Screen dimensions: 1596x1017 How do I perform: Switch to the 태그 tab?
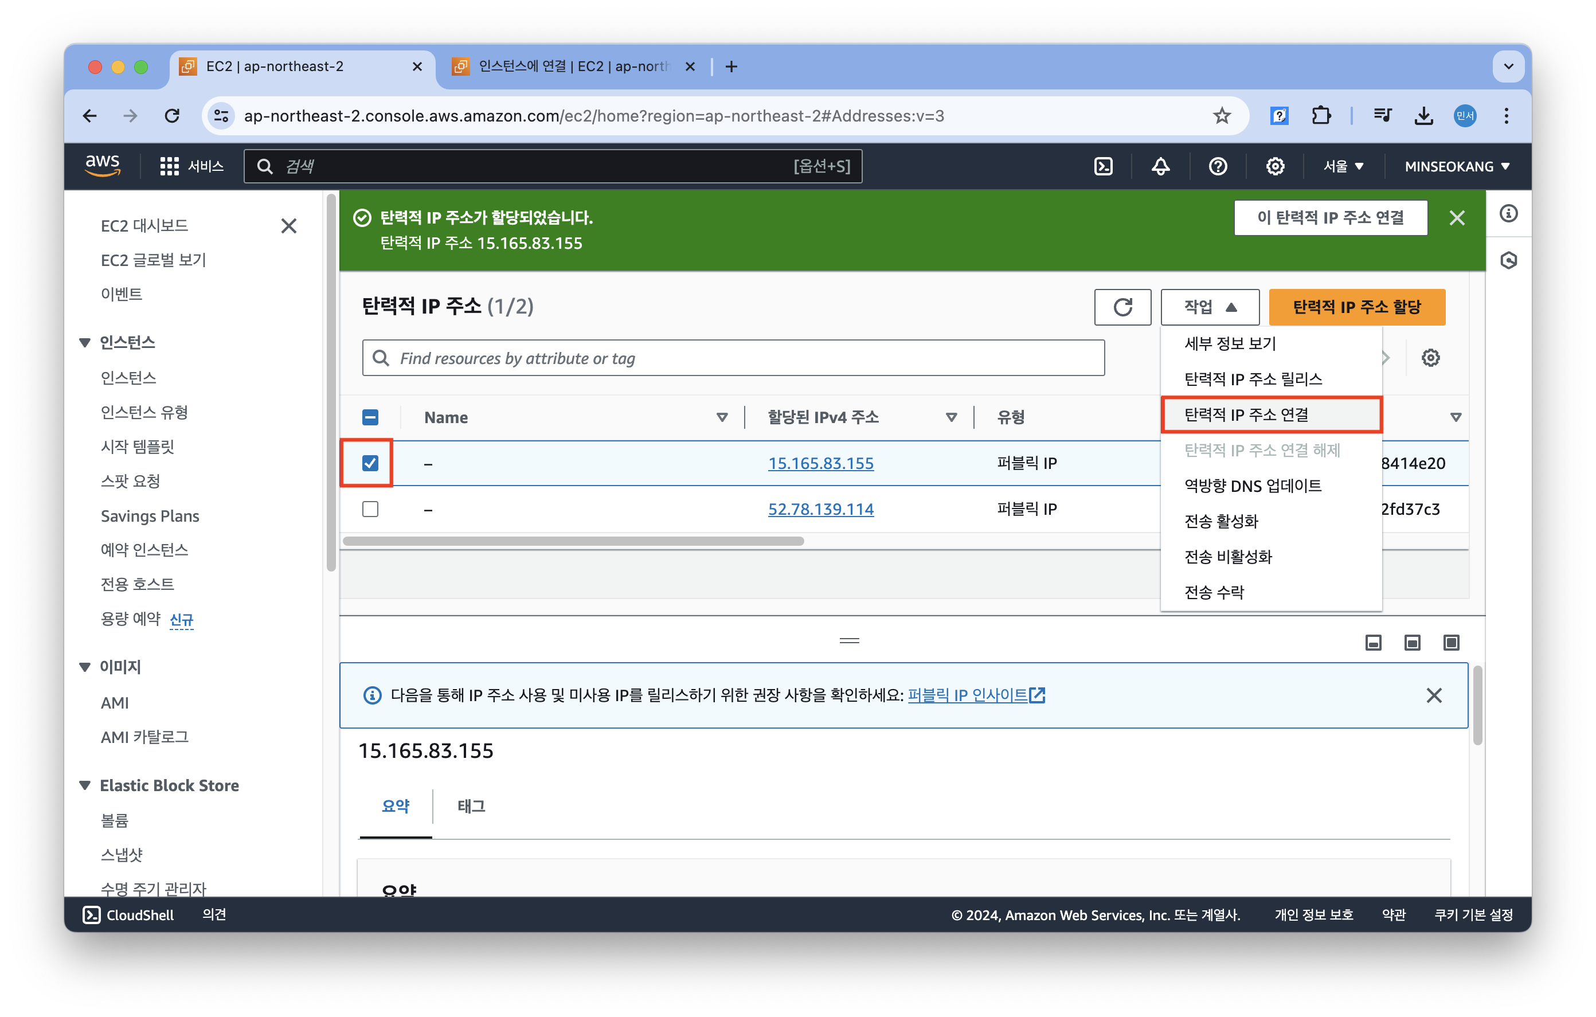471,806
